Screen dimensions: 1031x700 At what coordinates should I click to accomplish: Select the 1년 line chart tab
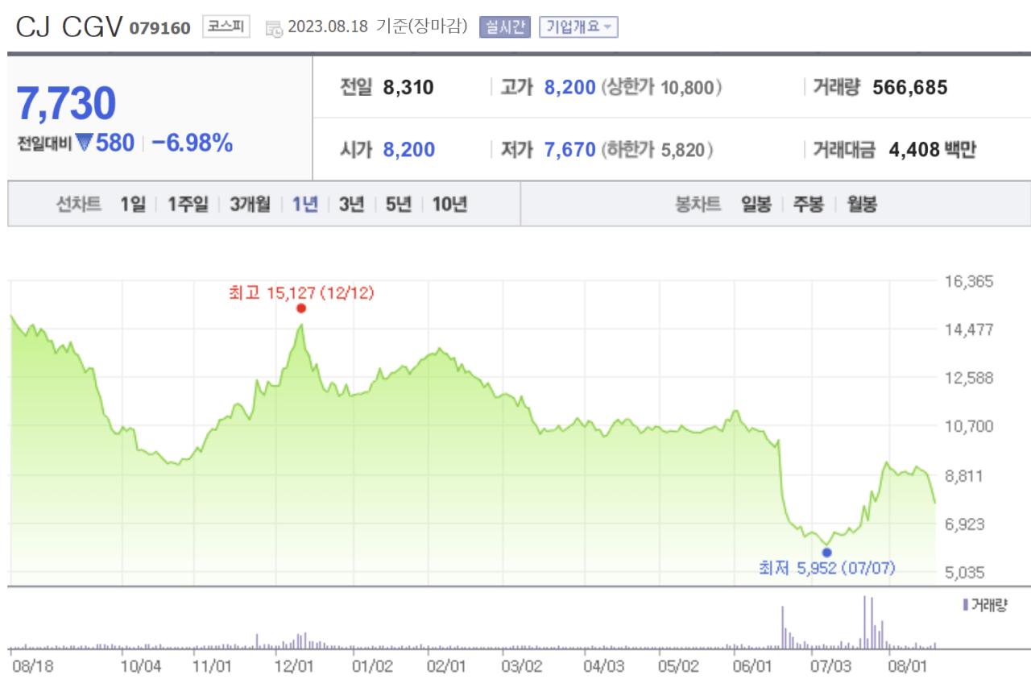click(304, 205)
